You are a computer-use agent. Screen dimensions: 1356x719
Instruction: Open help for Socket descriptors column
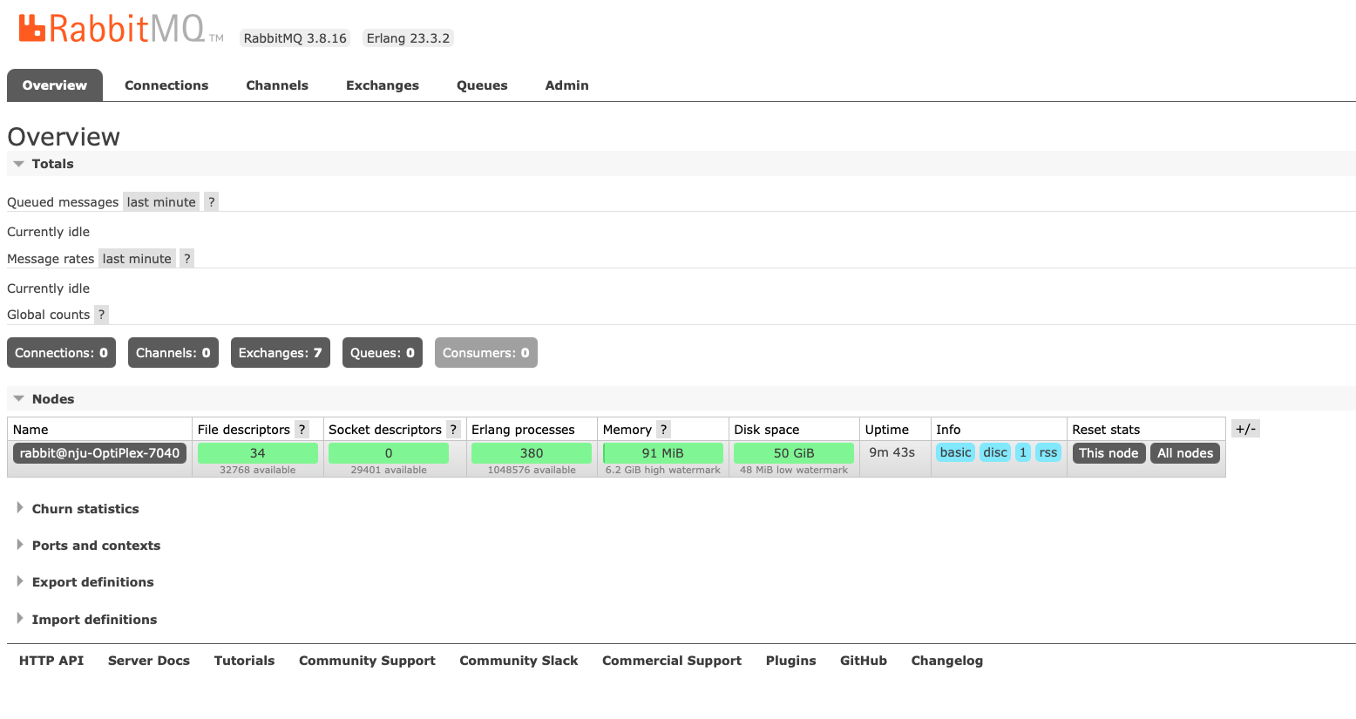[453, 429]
